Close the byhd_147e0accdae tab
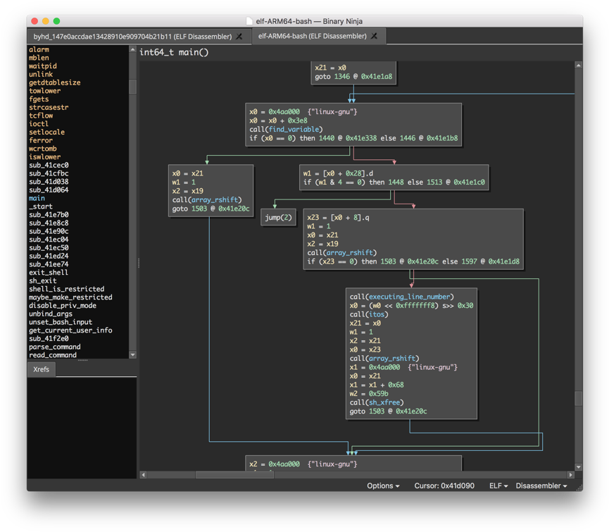The height and width of the screenshot is (532, 609). coord(239,37)
